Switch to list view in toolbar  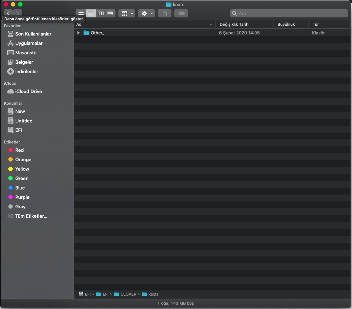pyautogui.click(x=91, y=13)
